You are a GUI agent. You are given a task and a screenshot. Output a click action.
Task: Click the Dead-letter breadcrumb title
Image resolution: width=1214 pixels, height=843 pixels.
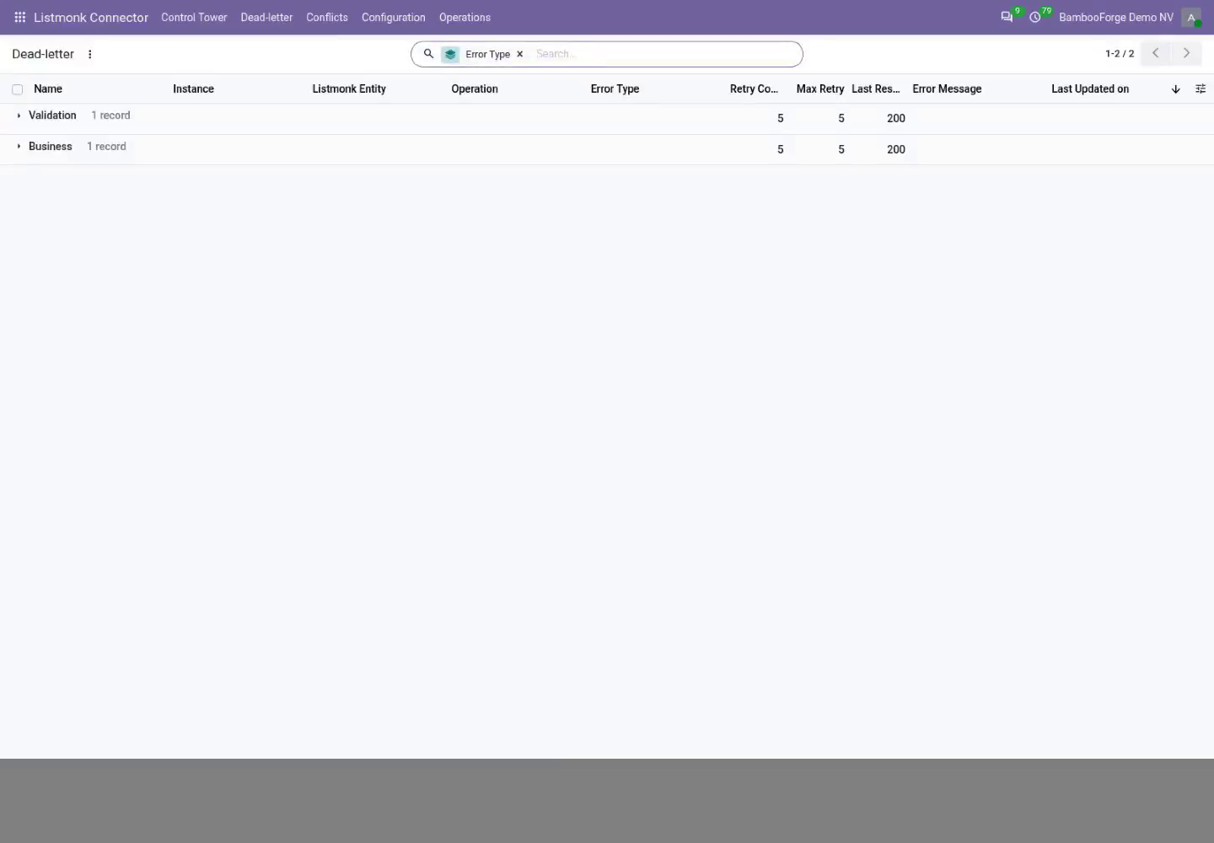tap(43, 54)
